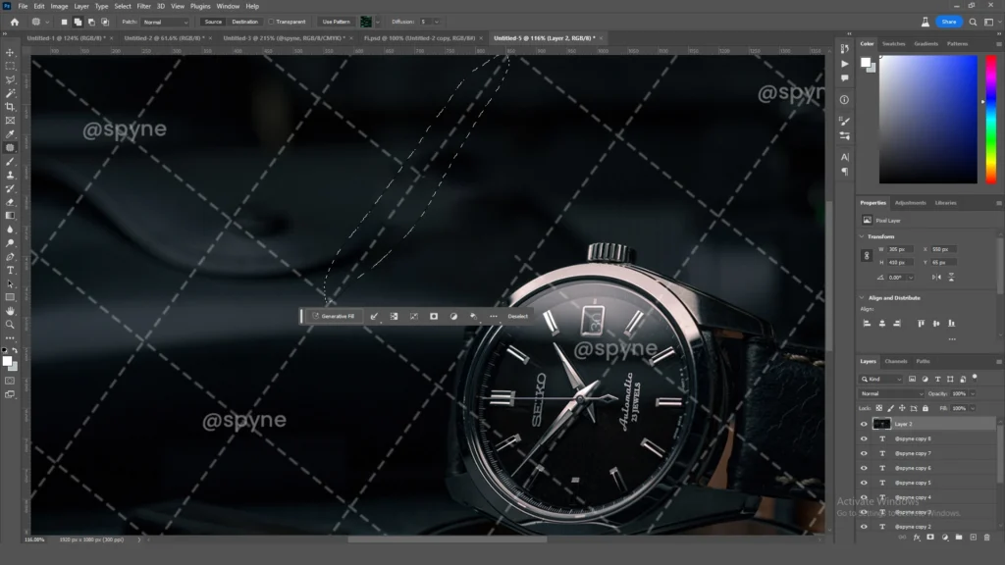
Task: Click the Share button
Action: 949,22
